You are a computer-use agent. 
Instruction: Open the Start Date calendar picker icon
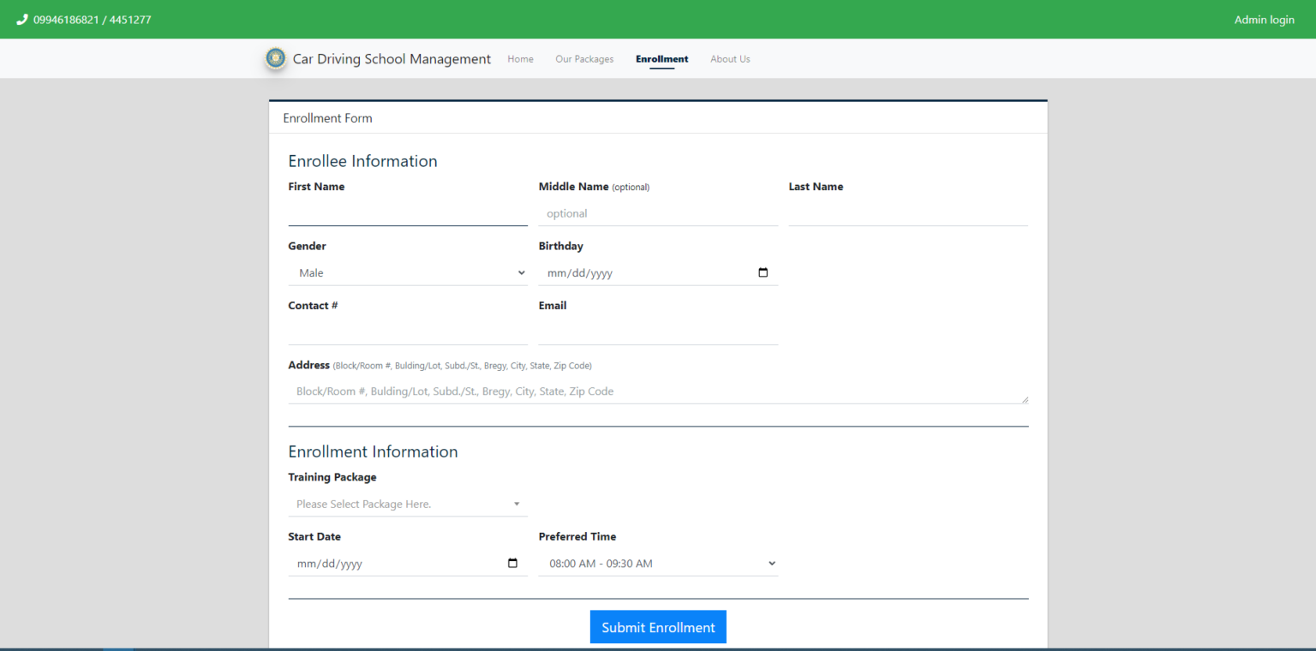point(512,563)
